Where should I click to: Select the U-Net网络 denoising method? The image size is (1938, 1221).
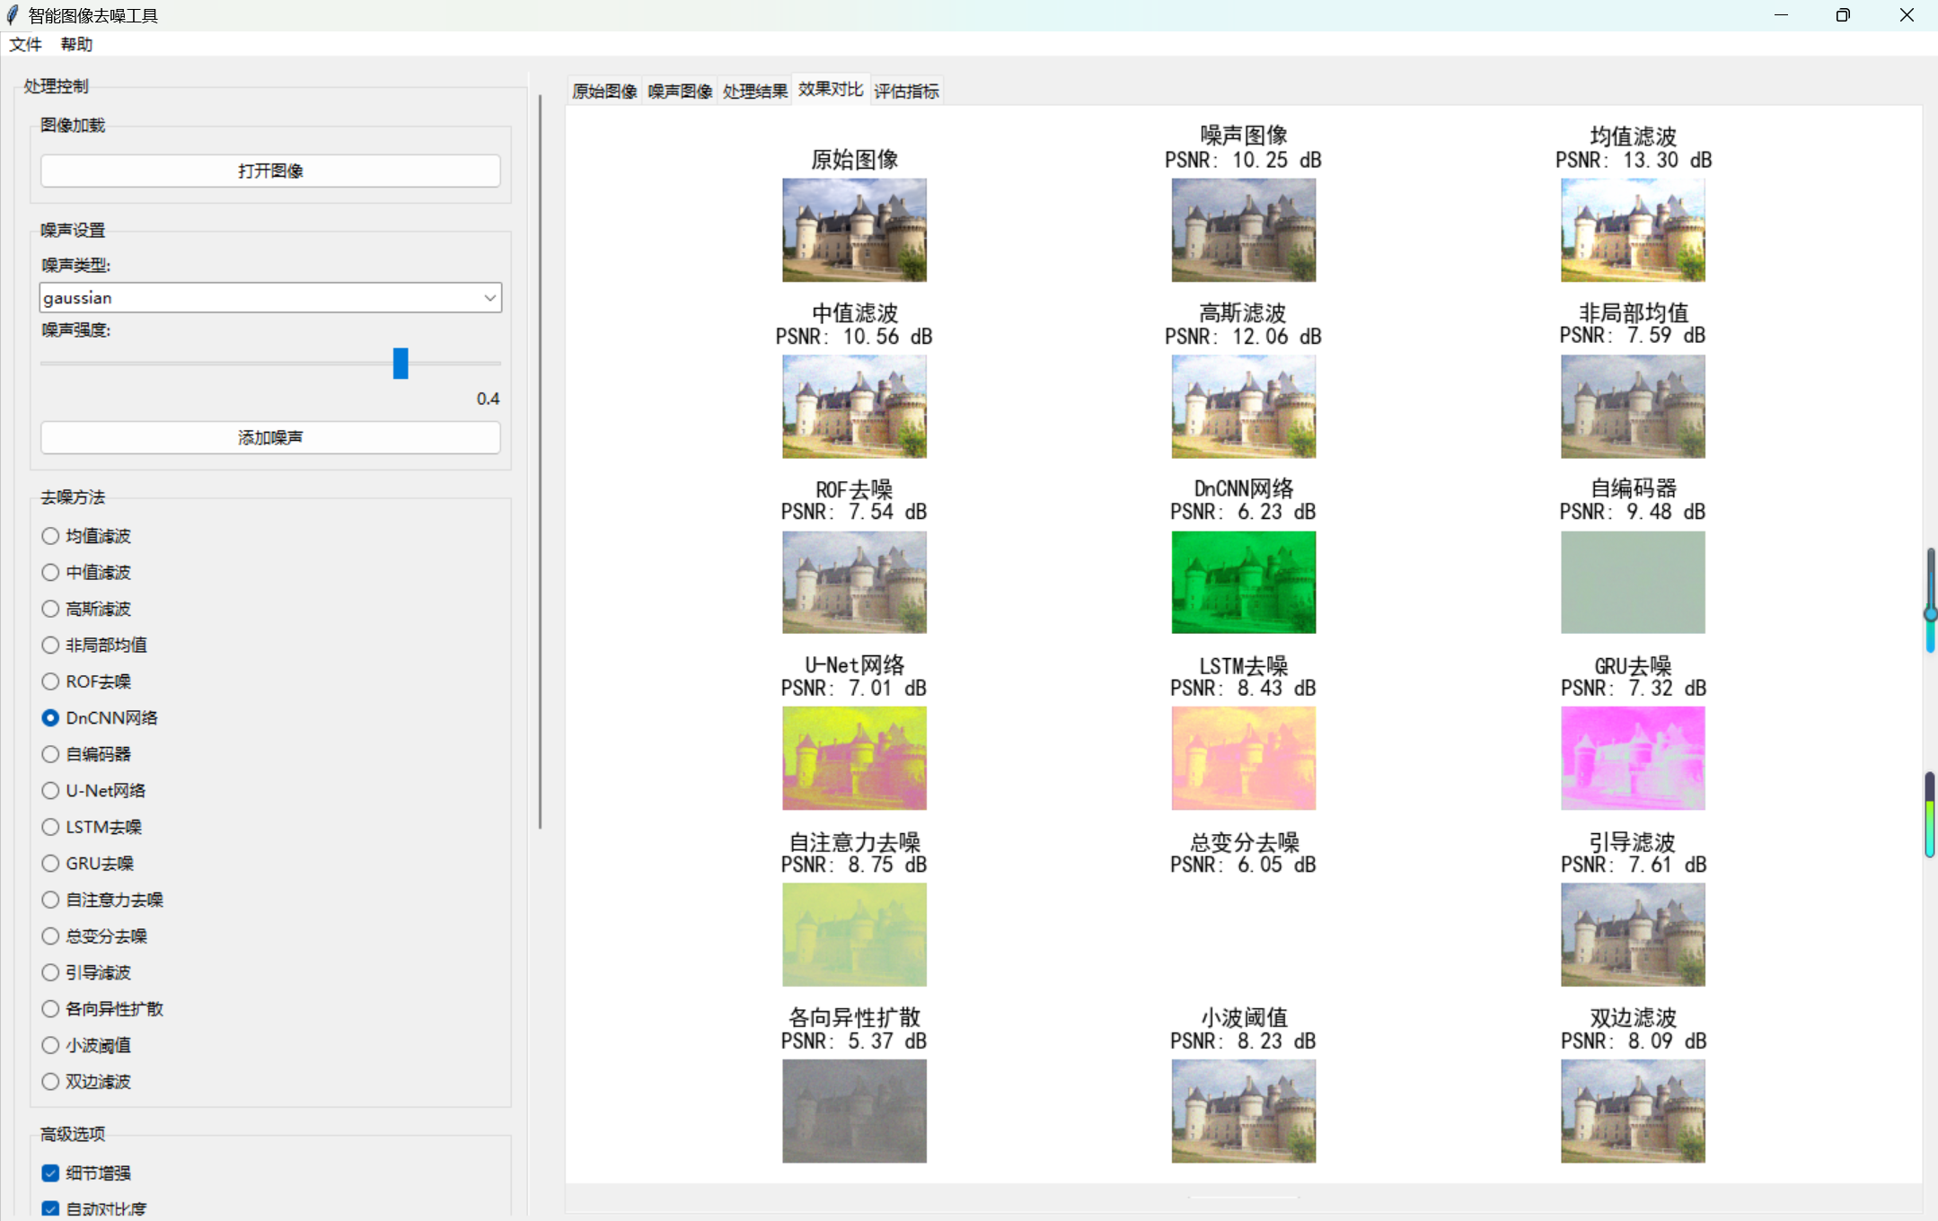coord(51,791)
